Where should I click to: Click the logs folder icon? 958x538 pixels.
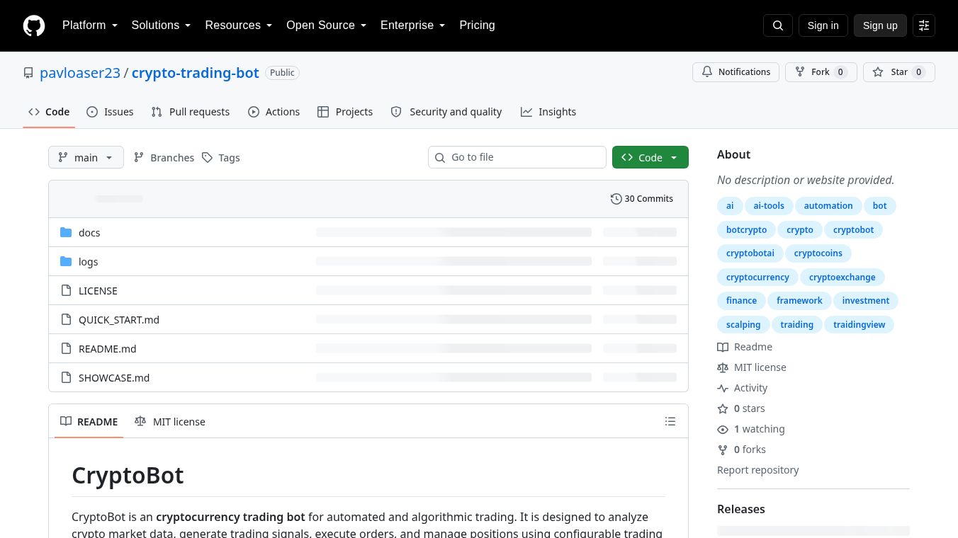67,261
